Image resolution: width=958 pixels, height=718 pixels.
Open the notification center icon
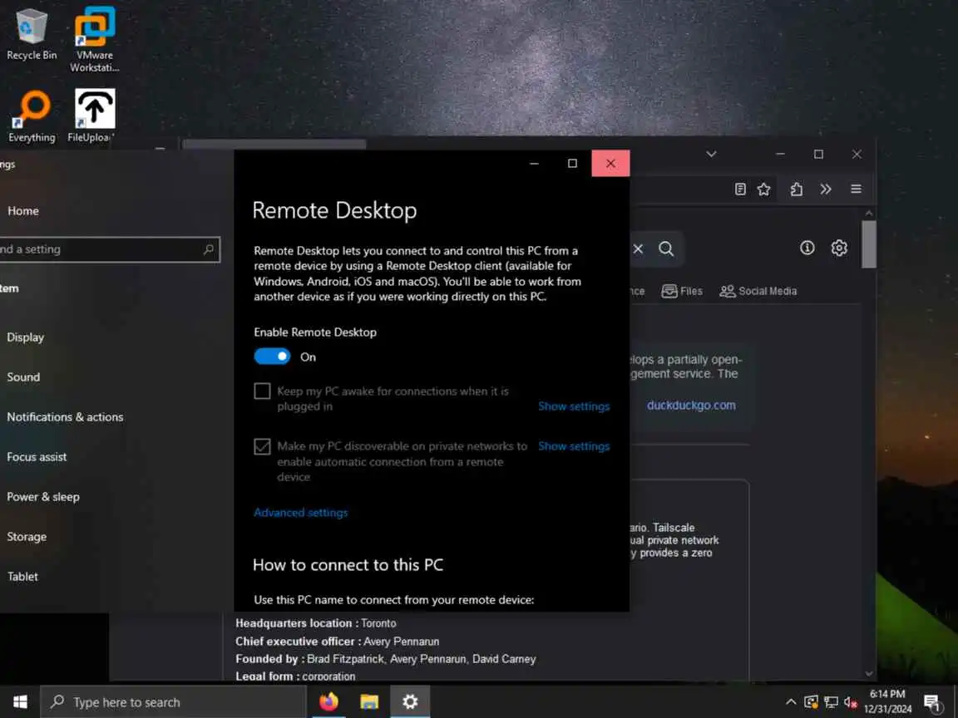[x=931, y=703]
